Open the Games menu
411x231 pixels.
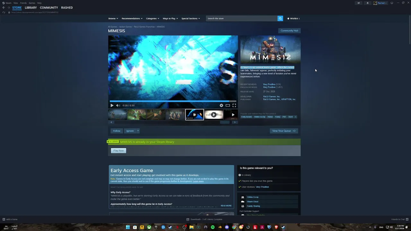32,3
